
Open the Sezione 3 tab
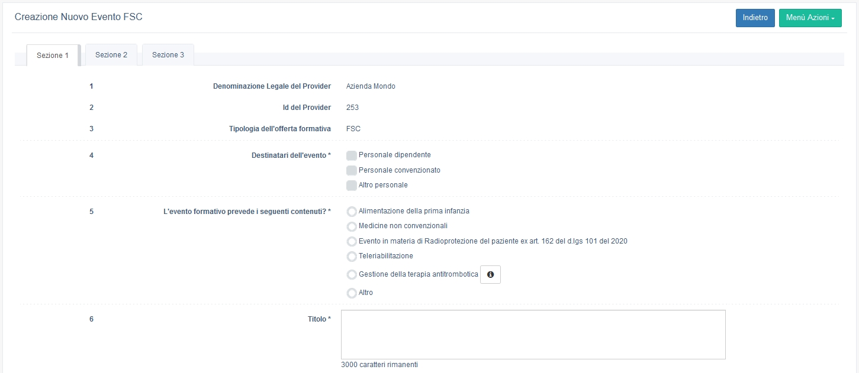(168, 55)
